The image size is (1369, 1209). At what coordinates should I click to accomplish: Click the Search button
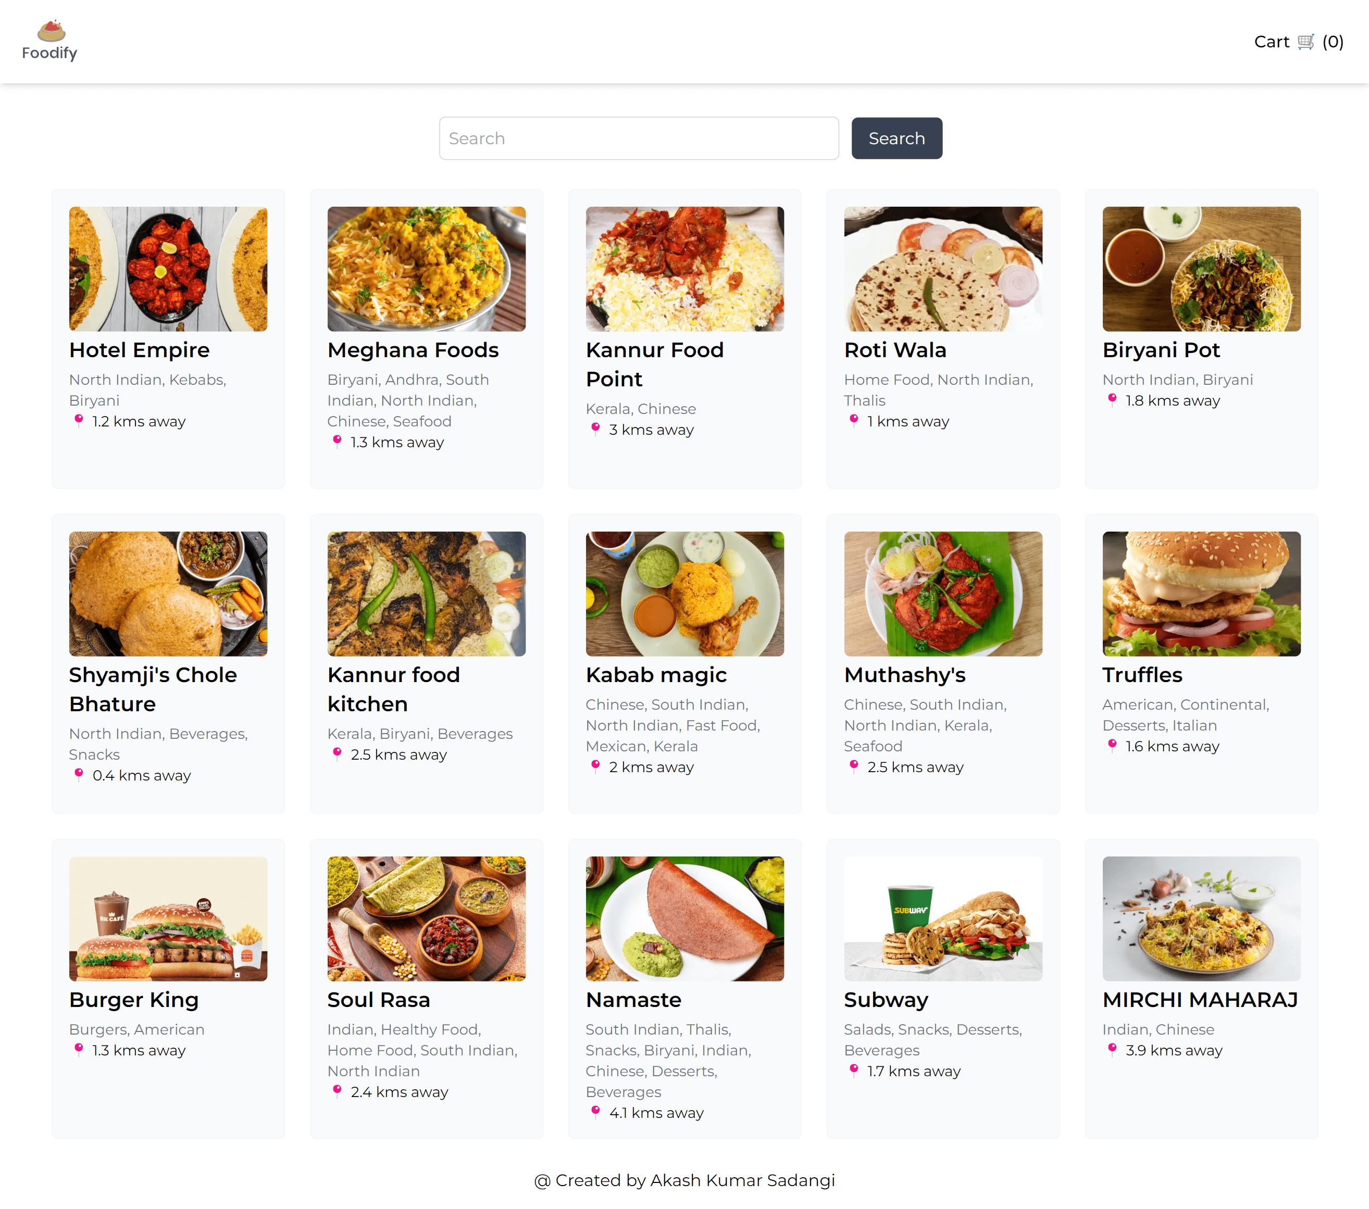pyautogui.click(x=896, y=138)
